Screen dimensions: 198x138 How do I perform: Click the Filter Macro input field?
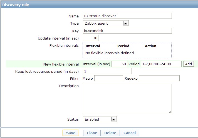pyautogui.click(x=109, y=78)
